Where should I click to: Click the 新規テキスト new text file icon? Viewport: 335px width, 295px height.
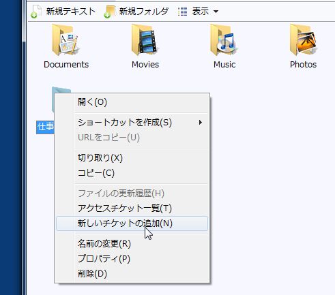click(x=36, y=12)
